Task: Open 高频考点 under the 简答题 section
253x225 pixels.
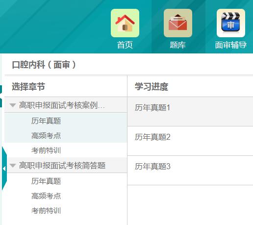Action: (x=46, y=196)
